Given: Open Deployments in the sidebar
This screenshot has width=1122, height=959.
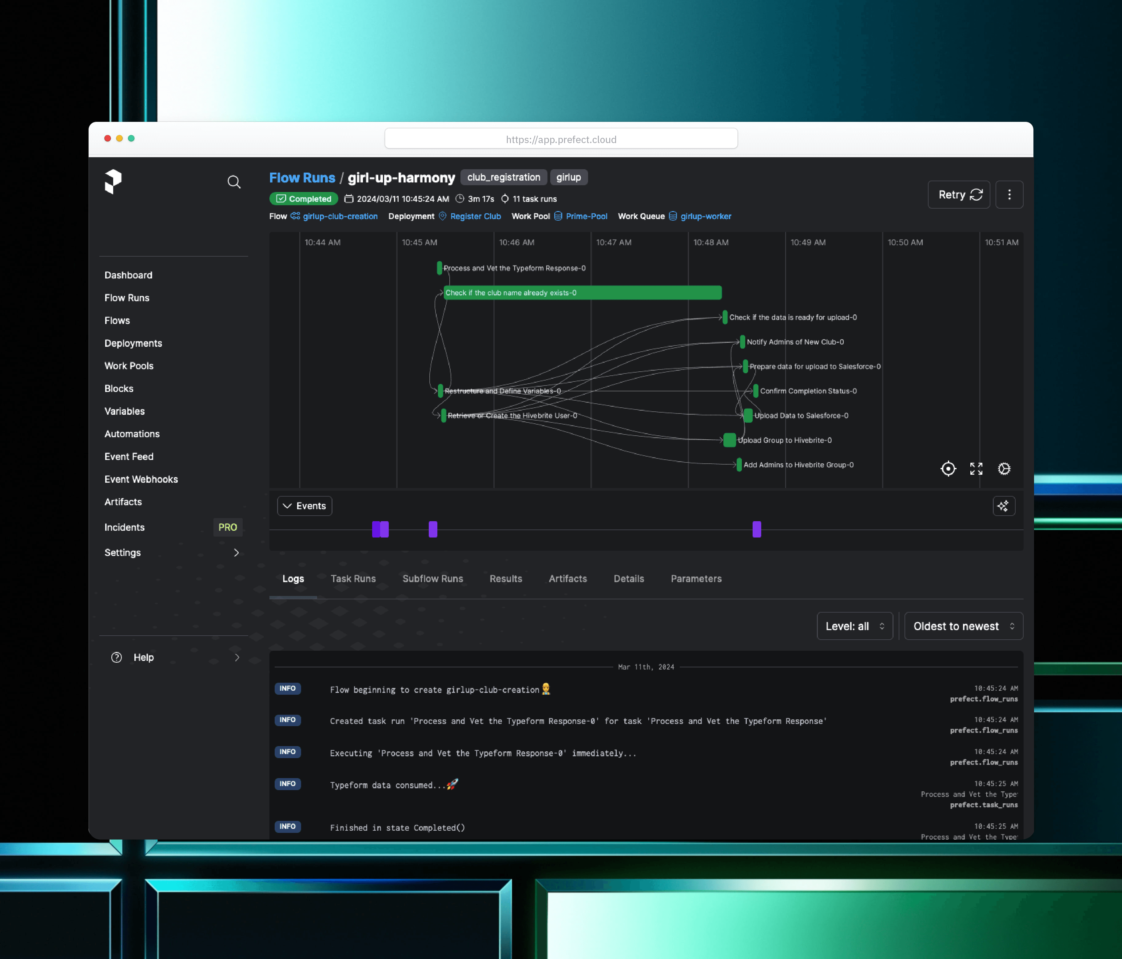Looking at the screenshot, I should click(133, 343).
